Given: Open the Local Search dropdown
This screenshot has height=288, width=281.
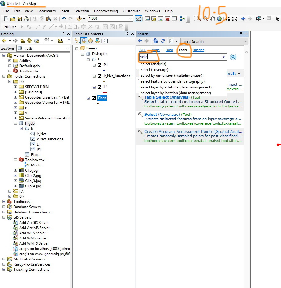Looking at the screenshot, I should point(245,41).
